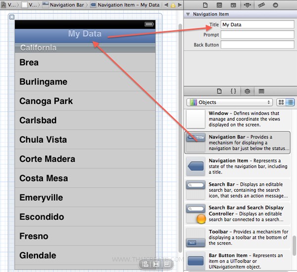Switch library to icon grid view

pyautogui.click(x=281, y=103)
